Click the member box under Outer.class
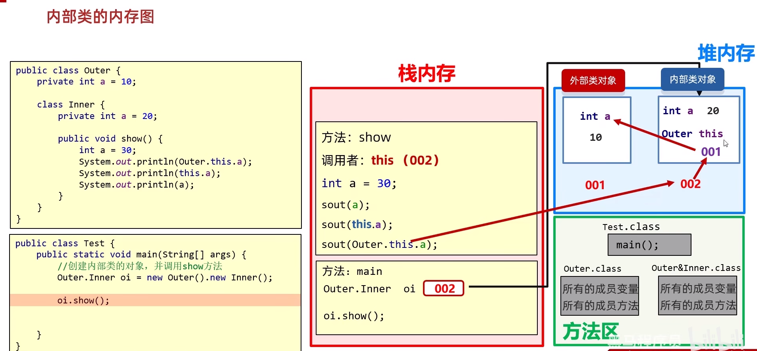This screenshot has width=757, height=351. pos(600,296)
